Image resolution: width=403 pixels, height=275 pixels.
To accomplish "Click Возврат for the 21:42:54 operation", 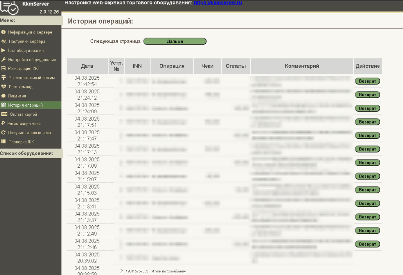I will coord(367,81).
